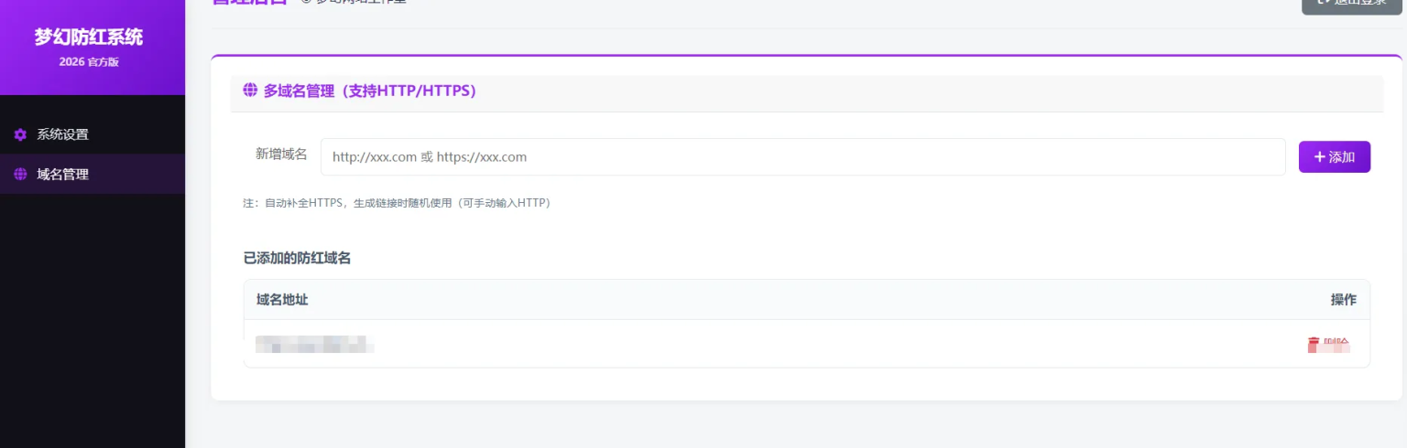Click the 多域名管理（支持HTTP/HTTPS）panel title

pyautogui.click(x=369, y=91)
